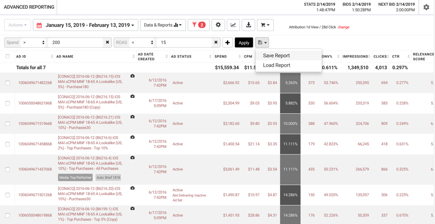Open ad ID 1006049671482268 link
The image size is (435, 224).
point(35,83)
